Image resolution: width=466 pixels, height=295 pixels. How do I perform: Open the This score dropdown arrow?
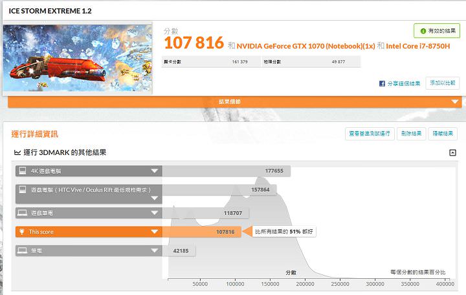pos(154,231)
